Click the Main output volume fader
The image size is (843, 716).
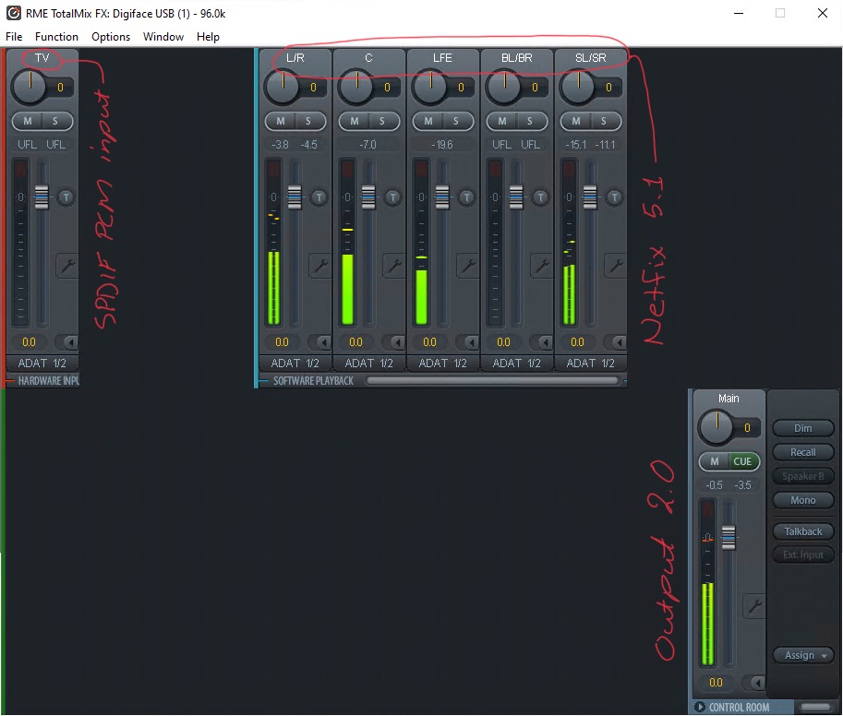pos(729,537)
